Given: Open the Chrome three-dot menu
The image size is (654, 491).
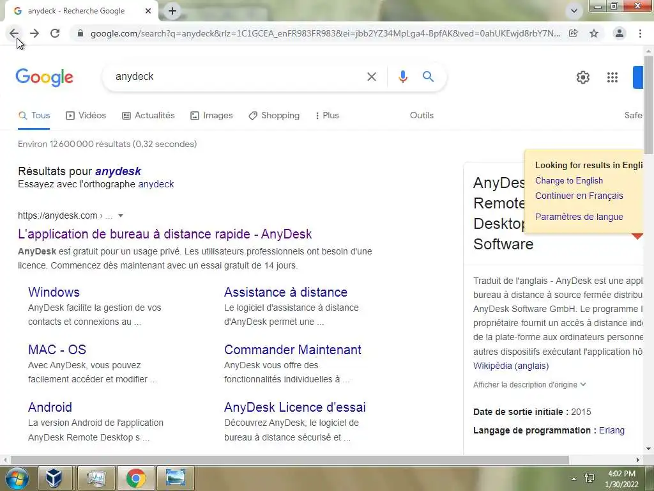Looking at the screenshot, I should (x=640, y=33).
